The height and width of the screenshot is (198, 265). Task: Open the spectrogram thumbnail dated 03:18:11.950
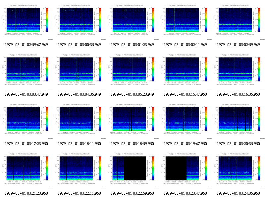click(x=79, y=121)
